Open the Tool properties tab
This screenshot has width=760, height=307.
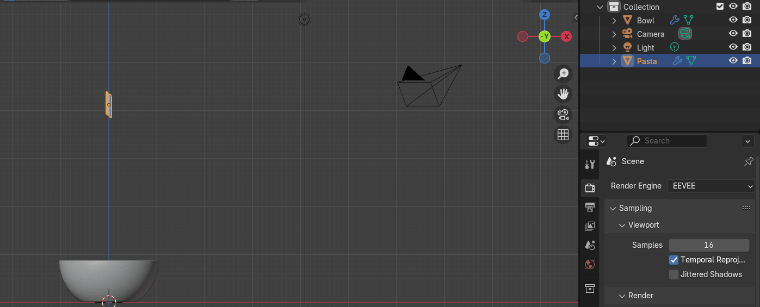click(590, 165)
